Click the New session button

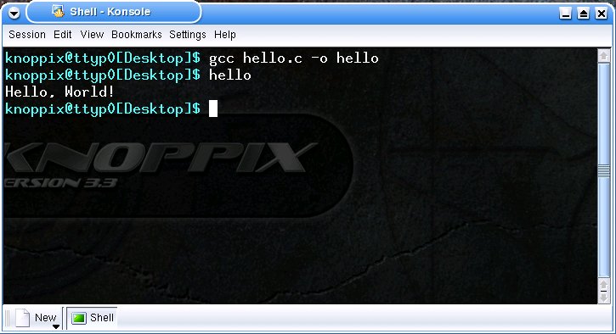click(x=37, y=318)
